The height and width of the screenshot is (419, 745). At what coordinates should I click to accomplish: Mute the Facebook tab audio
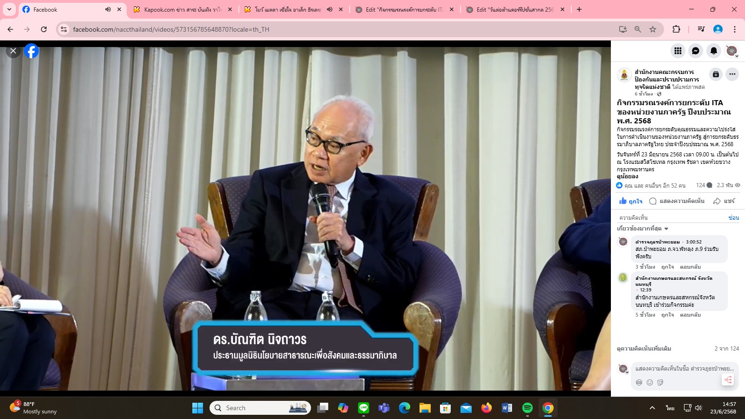click(108, 9)
